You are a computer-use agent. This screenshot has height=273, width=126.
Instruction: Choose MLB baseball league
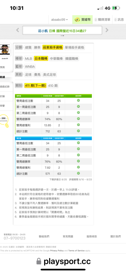29,58
